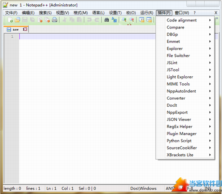Click the Ln : 1 status entry
Screen dimensions: 222x194
51,188
